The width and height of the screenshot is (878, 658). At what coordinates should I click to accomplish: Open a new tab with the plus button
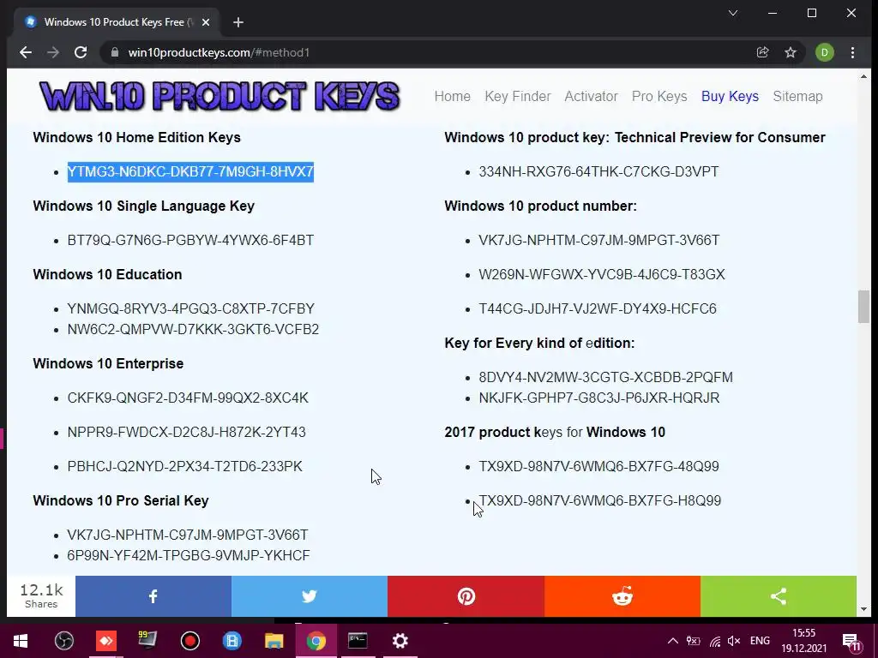[x=238, y=22]
